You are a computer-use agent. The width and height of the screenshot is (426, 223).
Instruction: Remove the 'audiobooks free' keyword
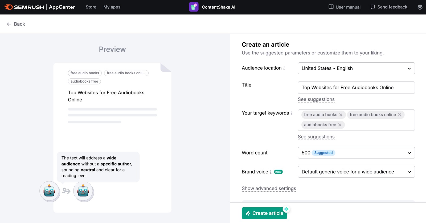340,125
